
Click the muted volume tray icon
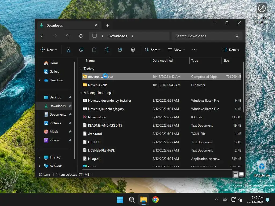point(240,200)
